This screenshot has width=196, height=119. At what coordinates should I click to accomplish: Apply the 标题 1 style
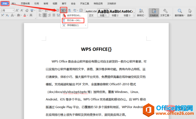(103, 13)
